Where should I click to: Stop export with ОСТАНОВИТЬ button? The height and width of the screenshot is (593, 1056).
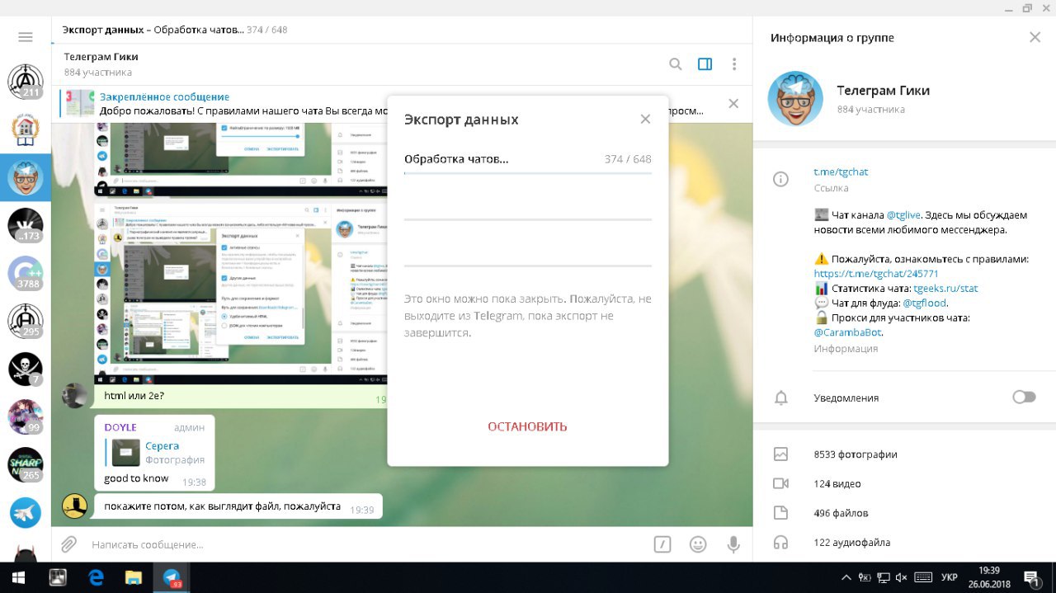pyautogui.click(x=528, y=426)
